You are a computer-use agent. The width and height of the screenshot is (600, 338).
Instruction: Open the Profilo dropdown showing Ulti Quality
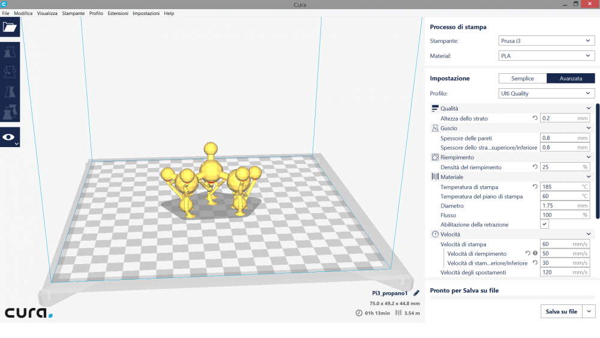click(546, 94)
